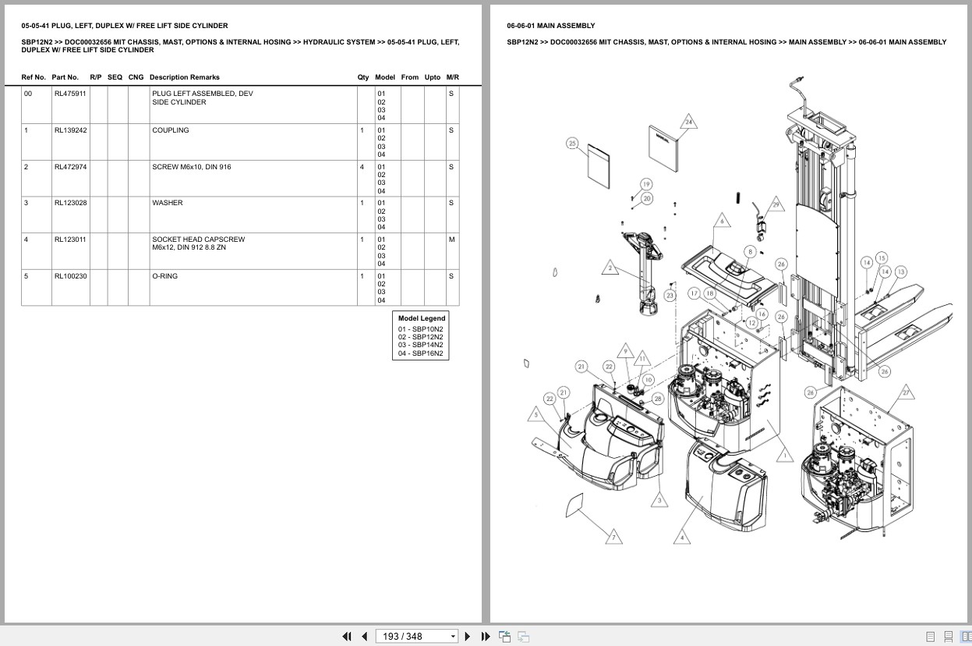Click callout 13 near the forks

[x=900, y=272]
